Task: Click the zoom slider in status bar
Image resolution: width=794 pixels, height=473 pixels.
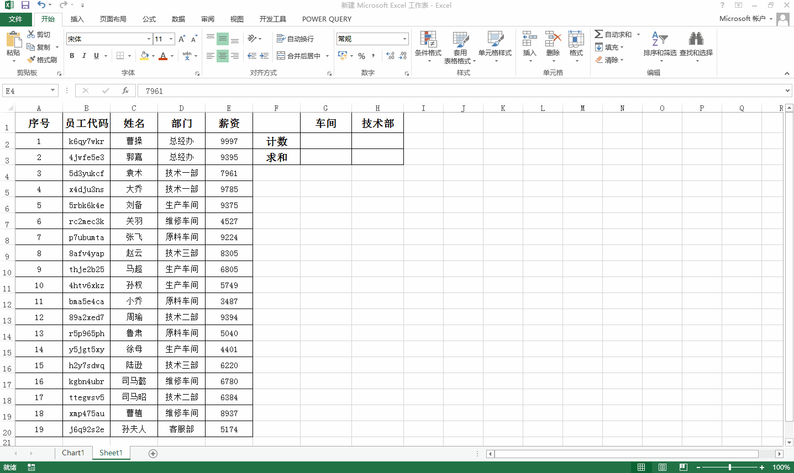Action: tap(730, 467)
